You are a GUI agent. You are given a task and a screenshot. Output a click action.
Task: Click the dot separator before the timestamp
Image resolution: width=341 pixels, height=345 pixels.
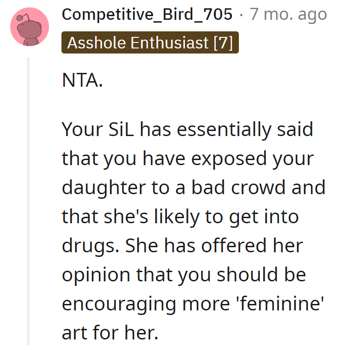tap(242, 15)
